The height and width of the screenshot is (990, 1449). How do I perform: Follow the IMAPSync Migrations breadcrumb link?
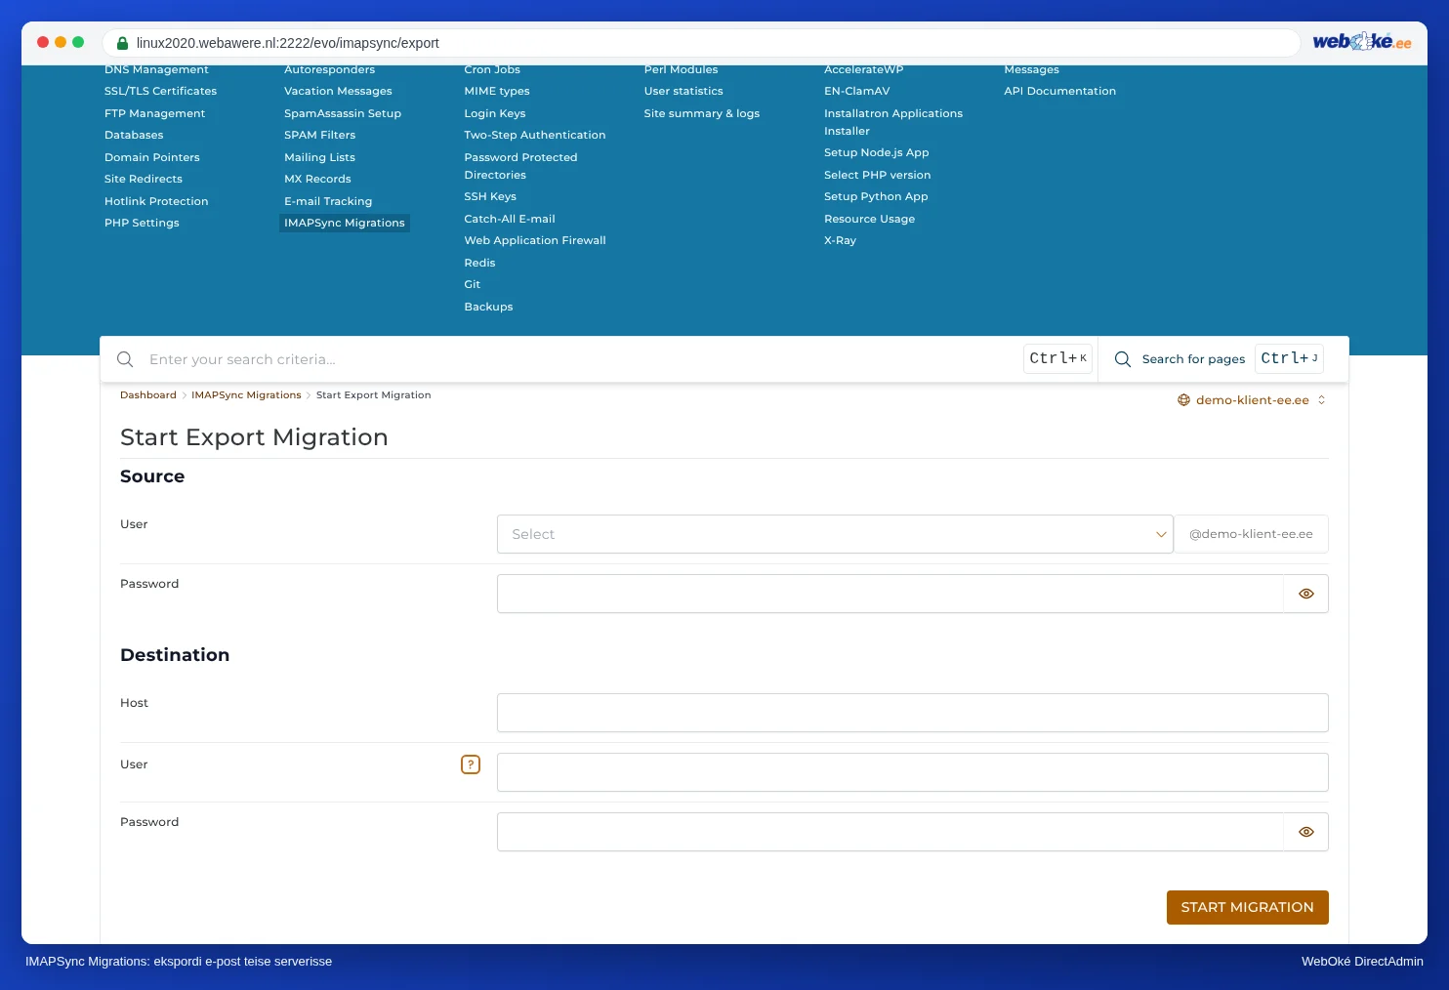(246, 395)
